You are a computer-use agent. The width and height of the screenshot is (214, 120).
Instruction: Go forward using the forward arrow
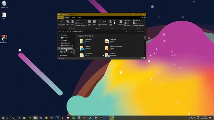pos(63,31)
